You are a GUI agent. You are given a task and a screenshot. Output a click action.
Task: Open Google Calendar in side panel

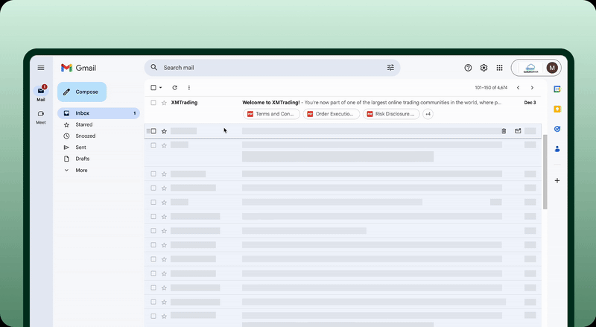tap(557, 89)
